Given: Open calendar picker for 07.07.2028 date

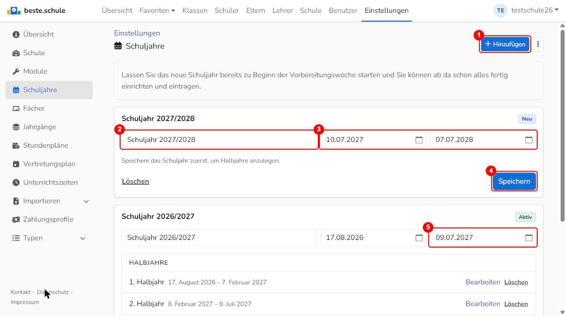Looking at the screenshot, I should tap(529, 140).
